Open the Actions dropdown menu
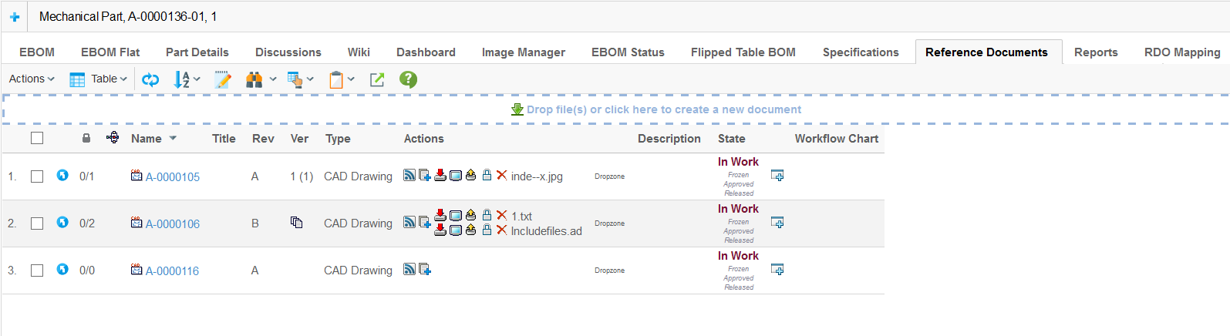This screenshot has height=336, width=1230. point(32,79)
